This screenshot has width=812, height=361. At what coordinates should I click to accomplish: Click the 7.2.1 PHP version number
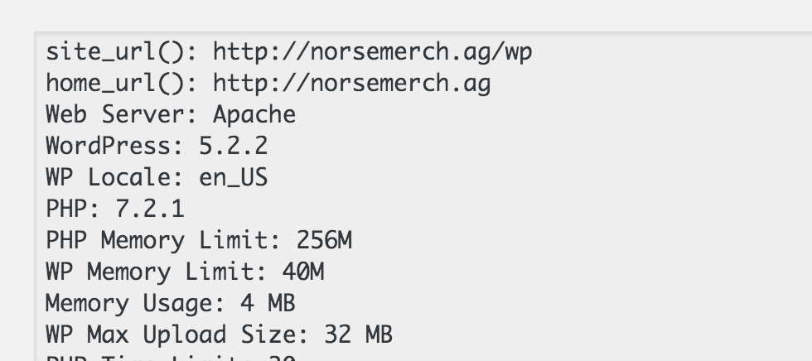coord(150,209)
